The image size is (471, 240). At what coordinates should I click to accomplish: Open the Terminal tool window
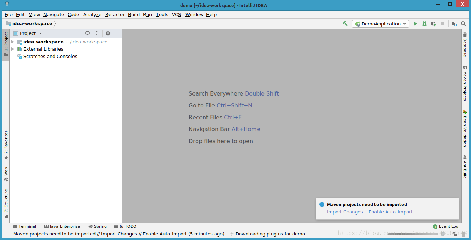click(24, 226)
